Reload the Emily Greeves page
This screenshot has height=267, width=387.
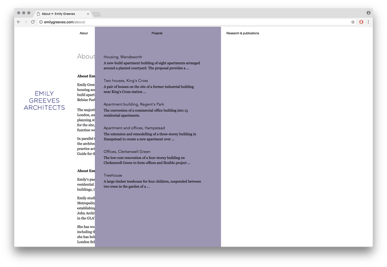click(33, 22)
